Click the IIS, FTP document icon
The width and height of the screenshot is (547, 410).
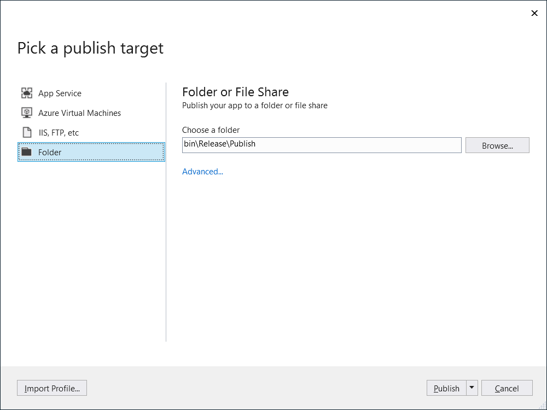pyautogui.click(x=27, y=132)
